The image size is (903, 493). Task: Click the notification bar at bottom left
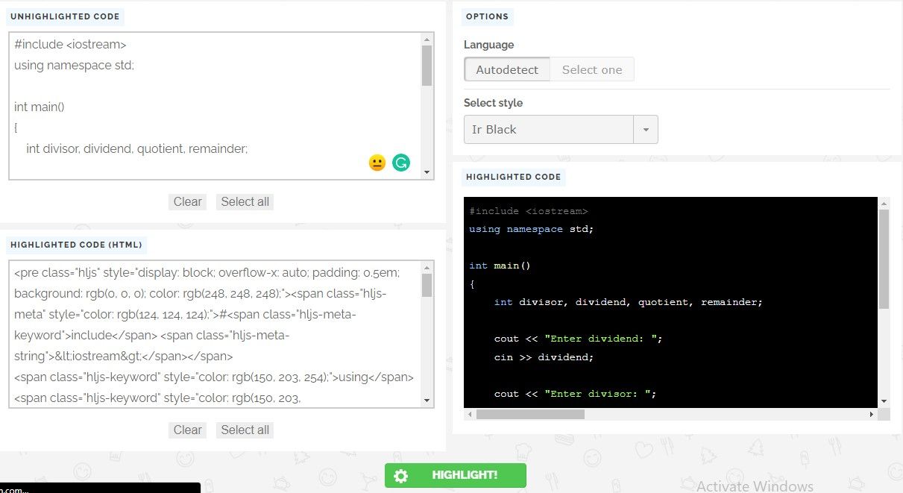click(x=97, y=489)
